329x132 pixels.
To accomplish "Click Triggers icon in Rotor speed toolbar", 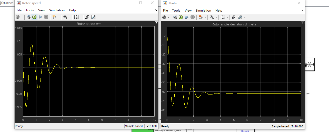I will click(x=87, y=17).
